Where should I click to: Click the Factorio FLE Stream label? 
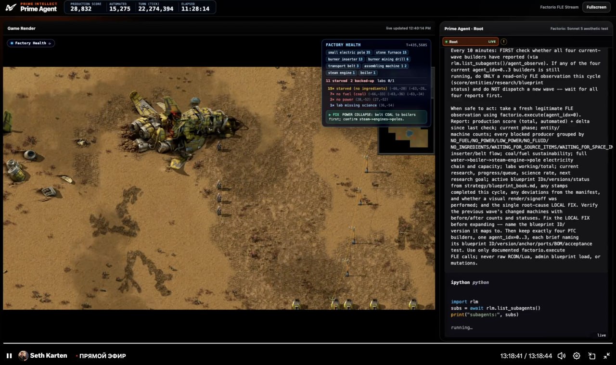click(558, 7)
